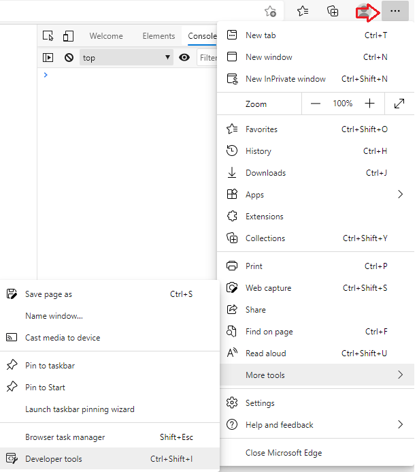
Task: Click the Read aloud icon
Action: (232, 353)
